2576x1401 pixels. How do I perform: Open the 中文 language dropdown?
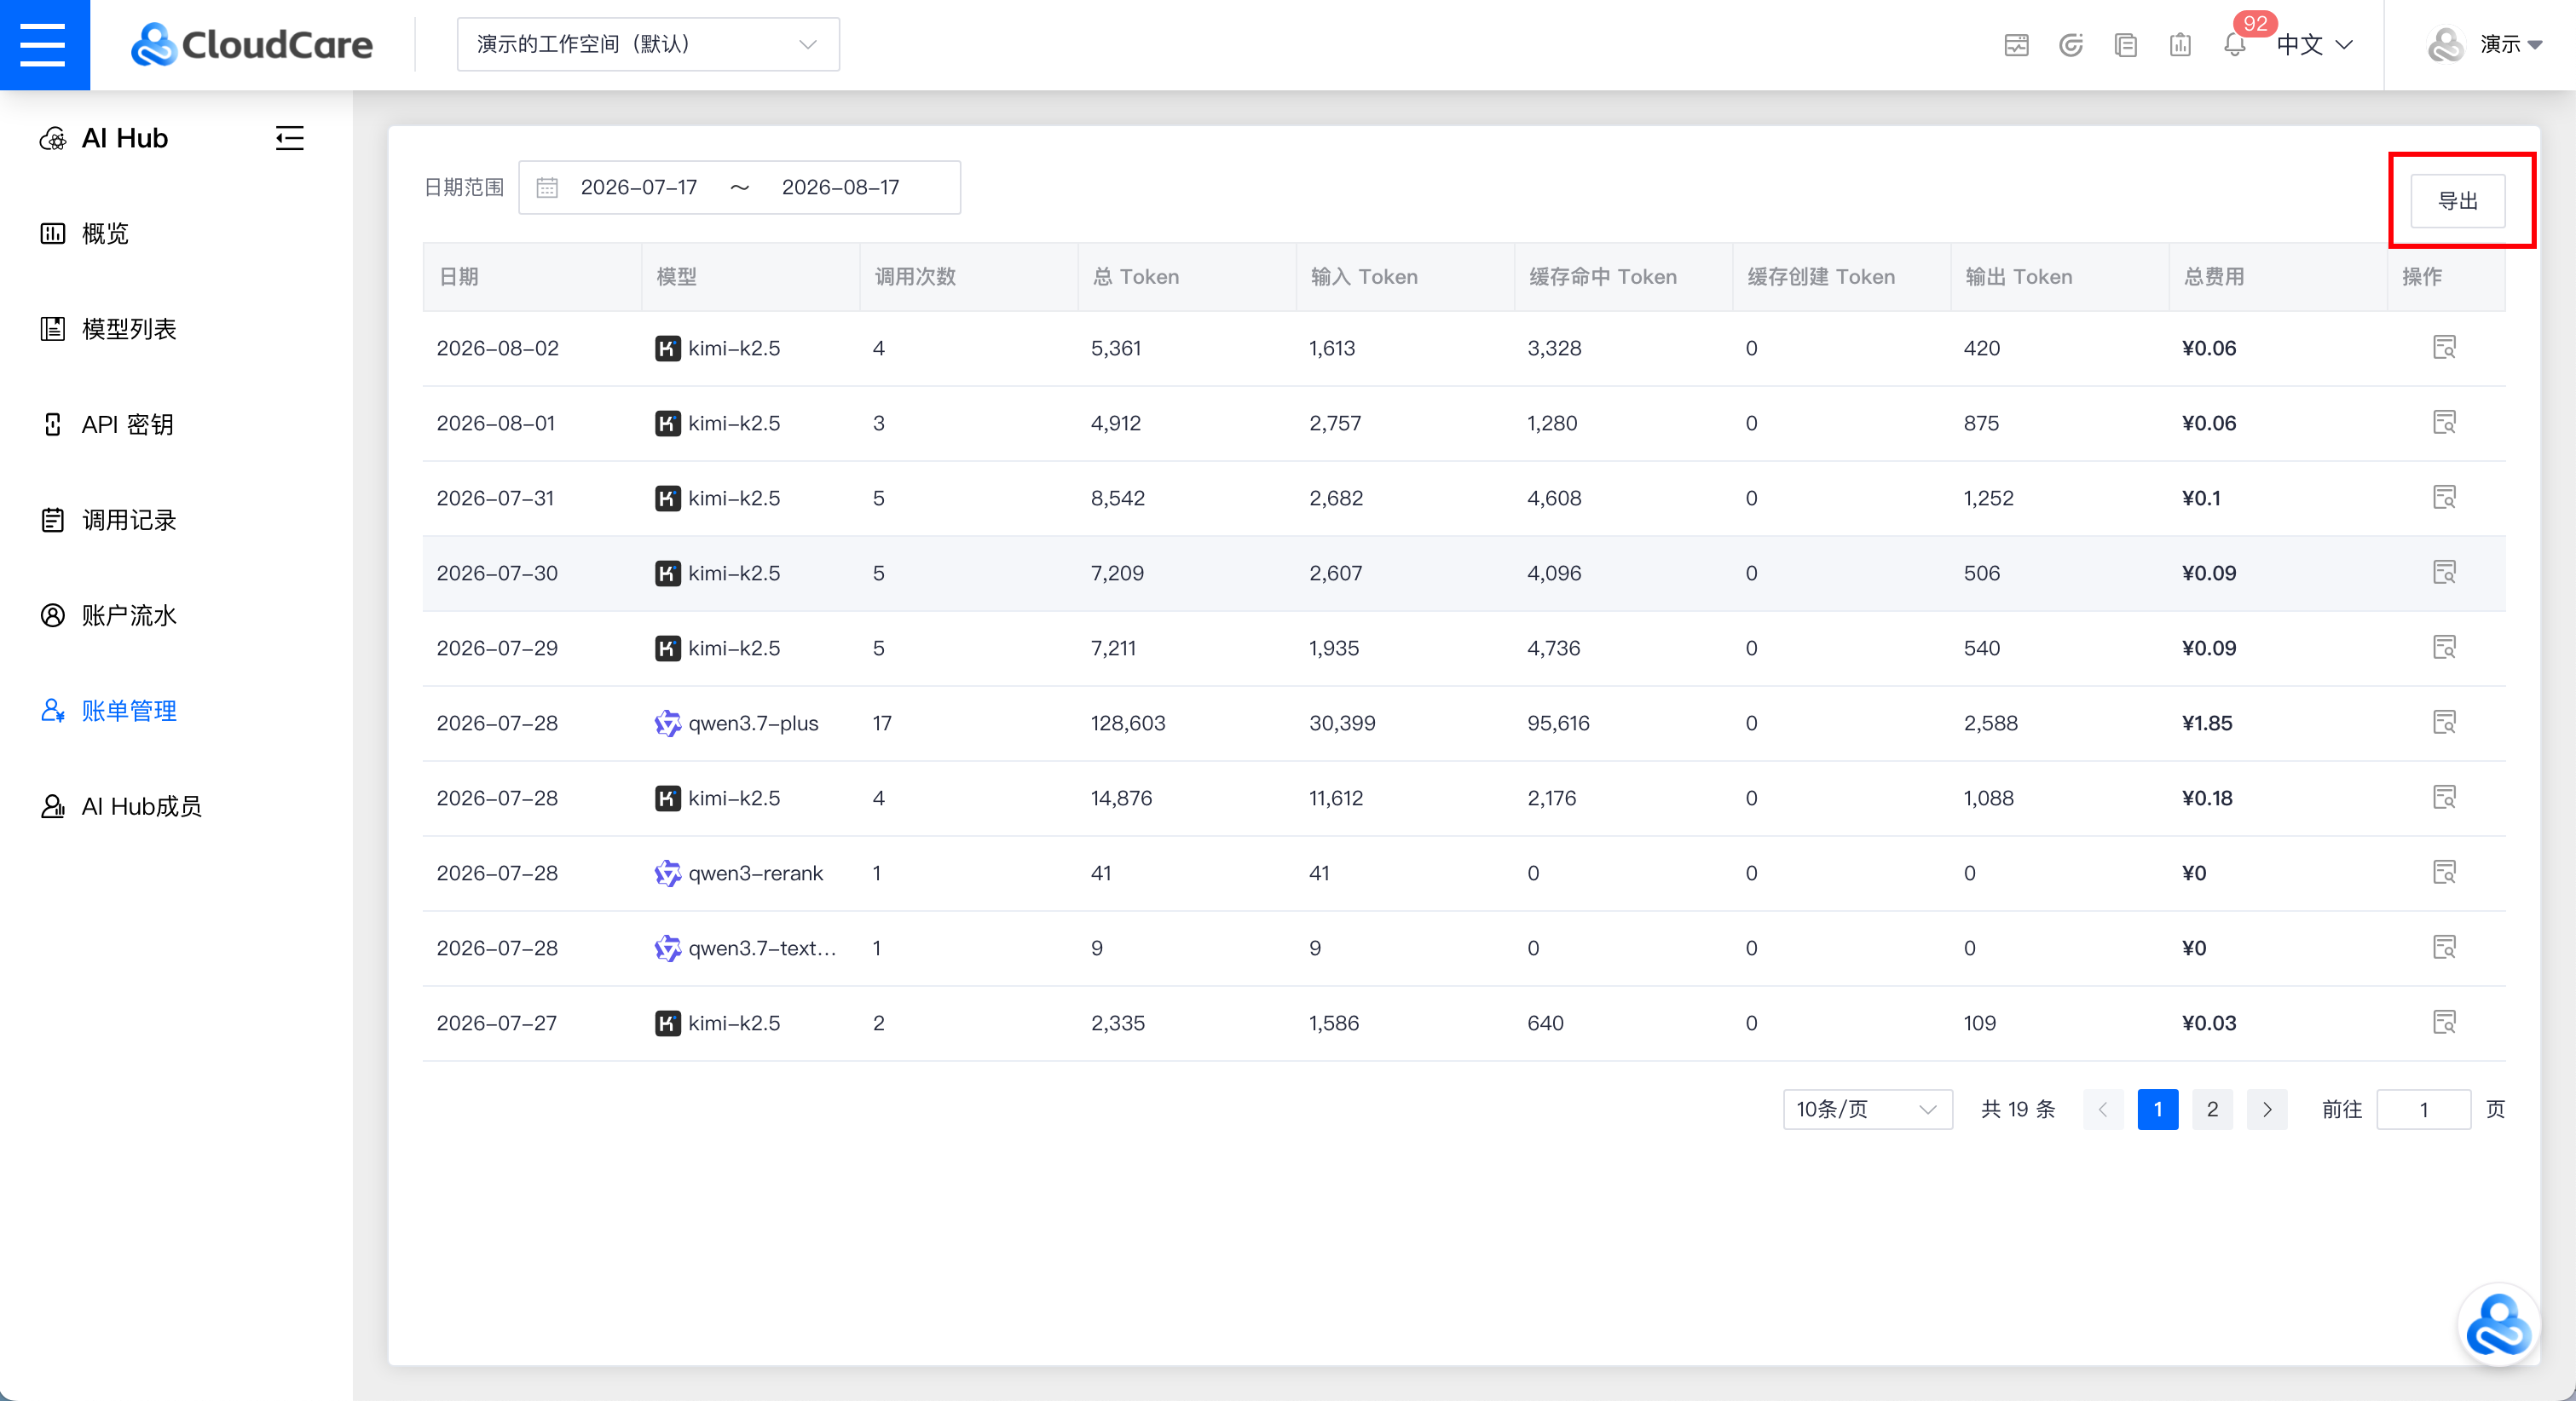coord(2314,44)
